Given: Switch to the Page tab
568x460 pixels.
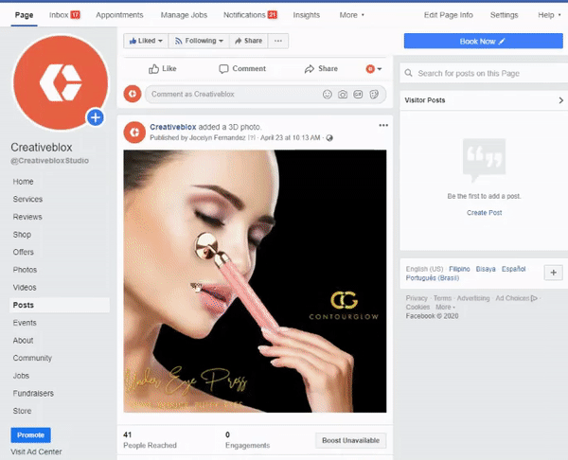Looking at the screenshot, I should click(x=25, y=15).
